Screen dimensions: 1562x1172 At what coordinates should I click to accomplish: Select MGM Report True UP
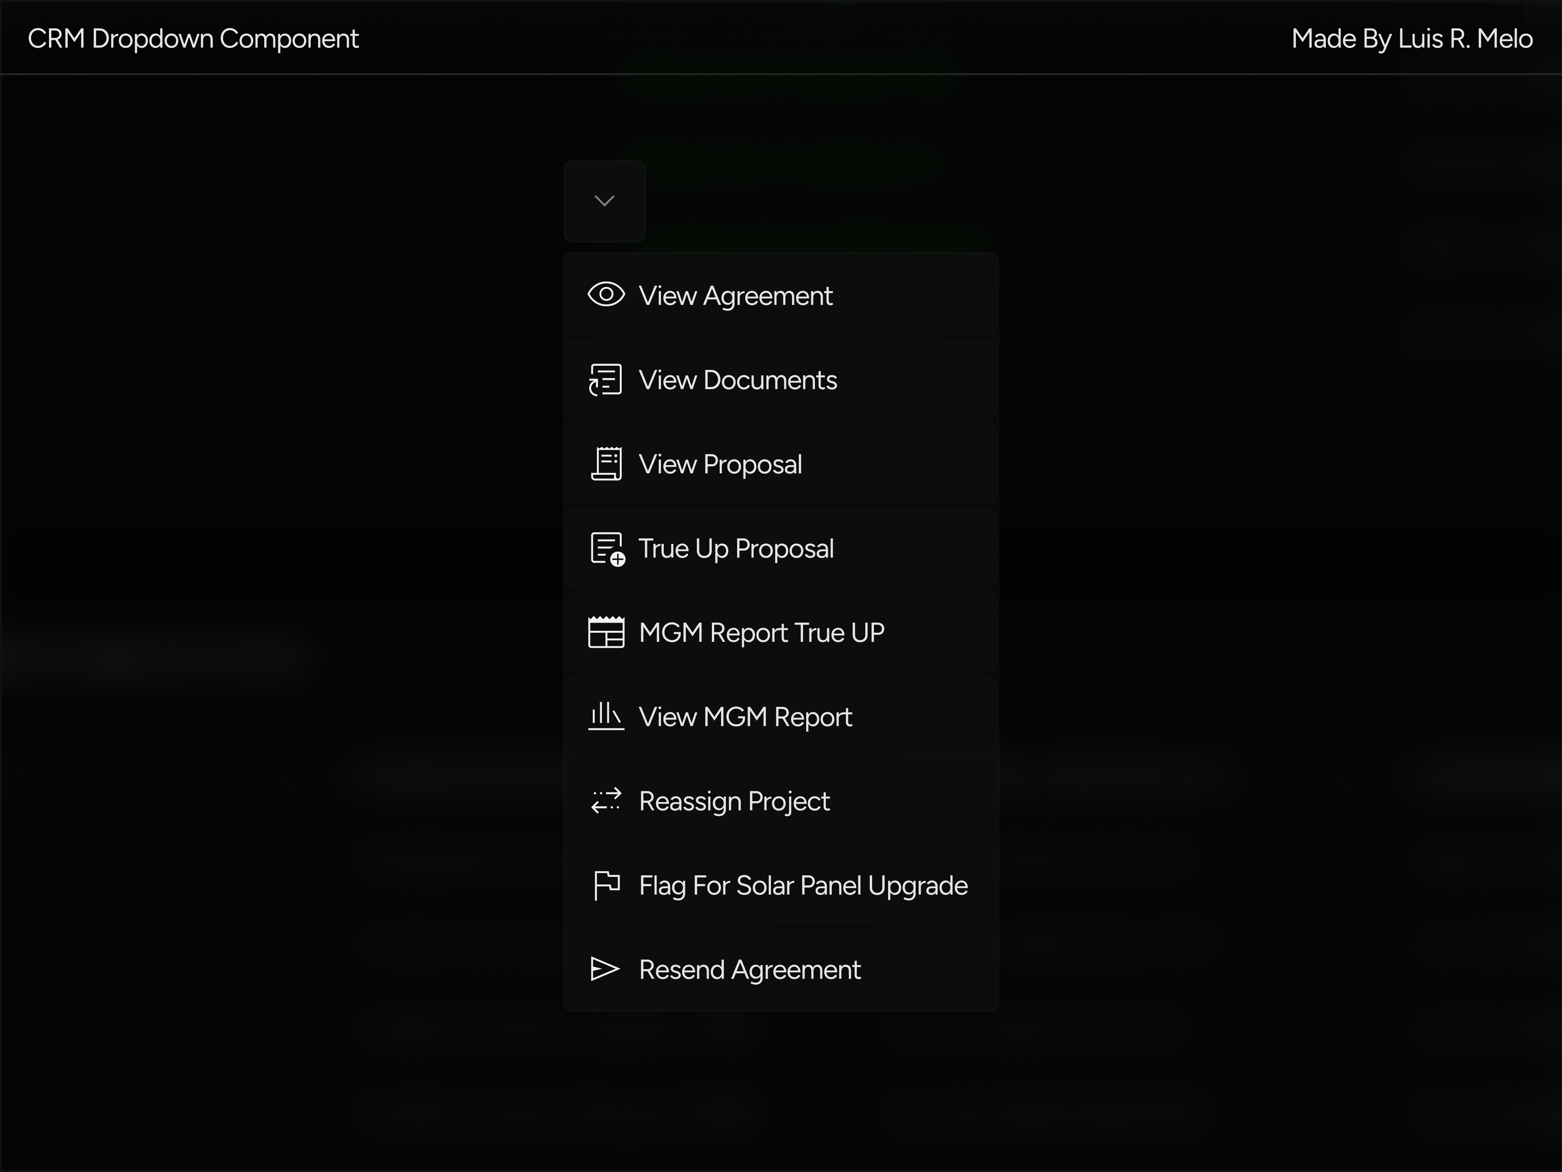pyautogui.click(x=761, y=632)
